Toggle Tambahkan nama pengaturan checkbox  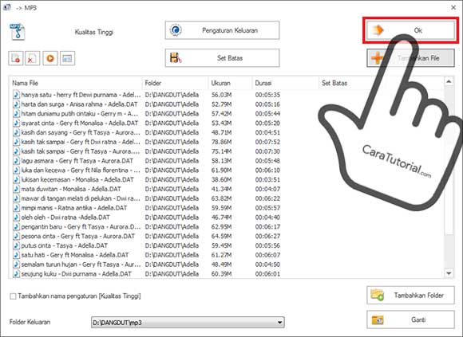(x=13, y=296)
